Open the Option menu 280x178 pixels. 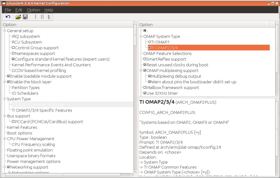coord(33,10)
